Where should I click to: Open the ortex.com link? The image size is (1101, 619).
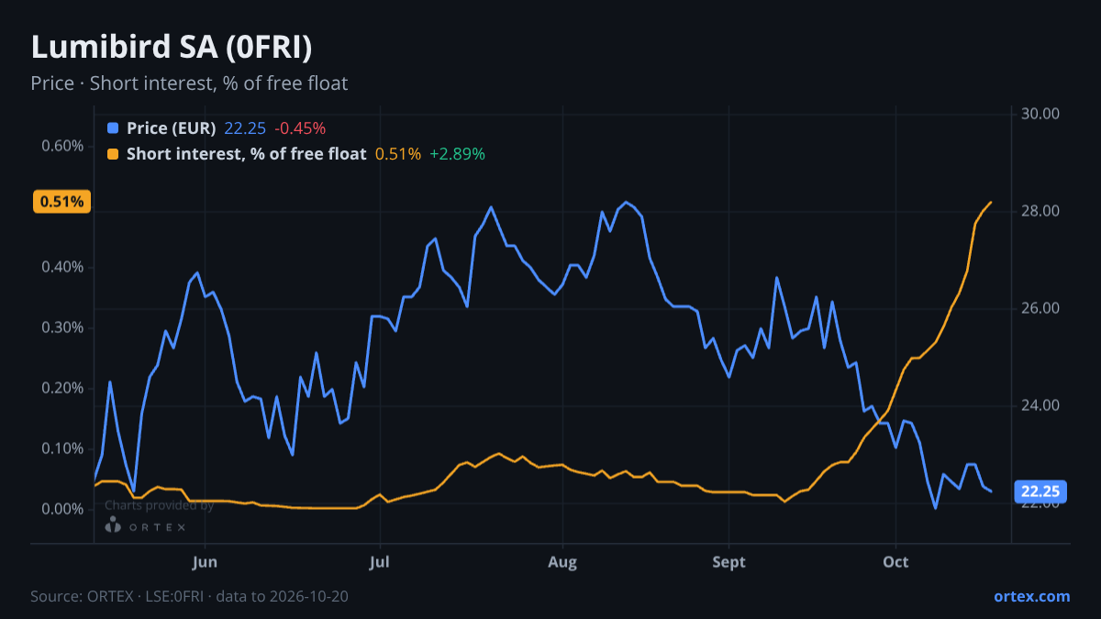click(1032, 596)
